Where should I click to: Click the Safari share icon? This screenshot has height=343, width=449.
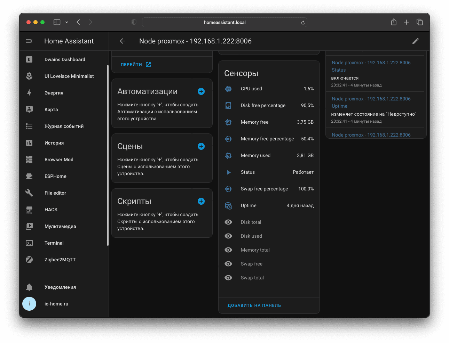[x=394, y=22]
